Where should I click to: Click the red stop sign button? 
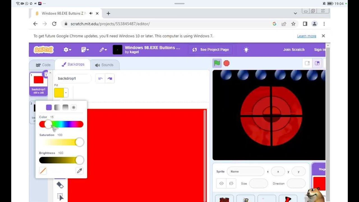[226, 63]
